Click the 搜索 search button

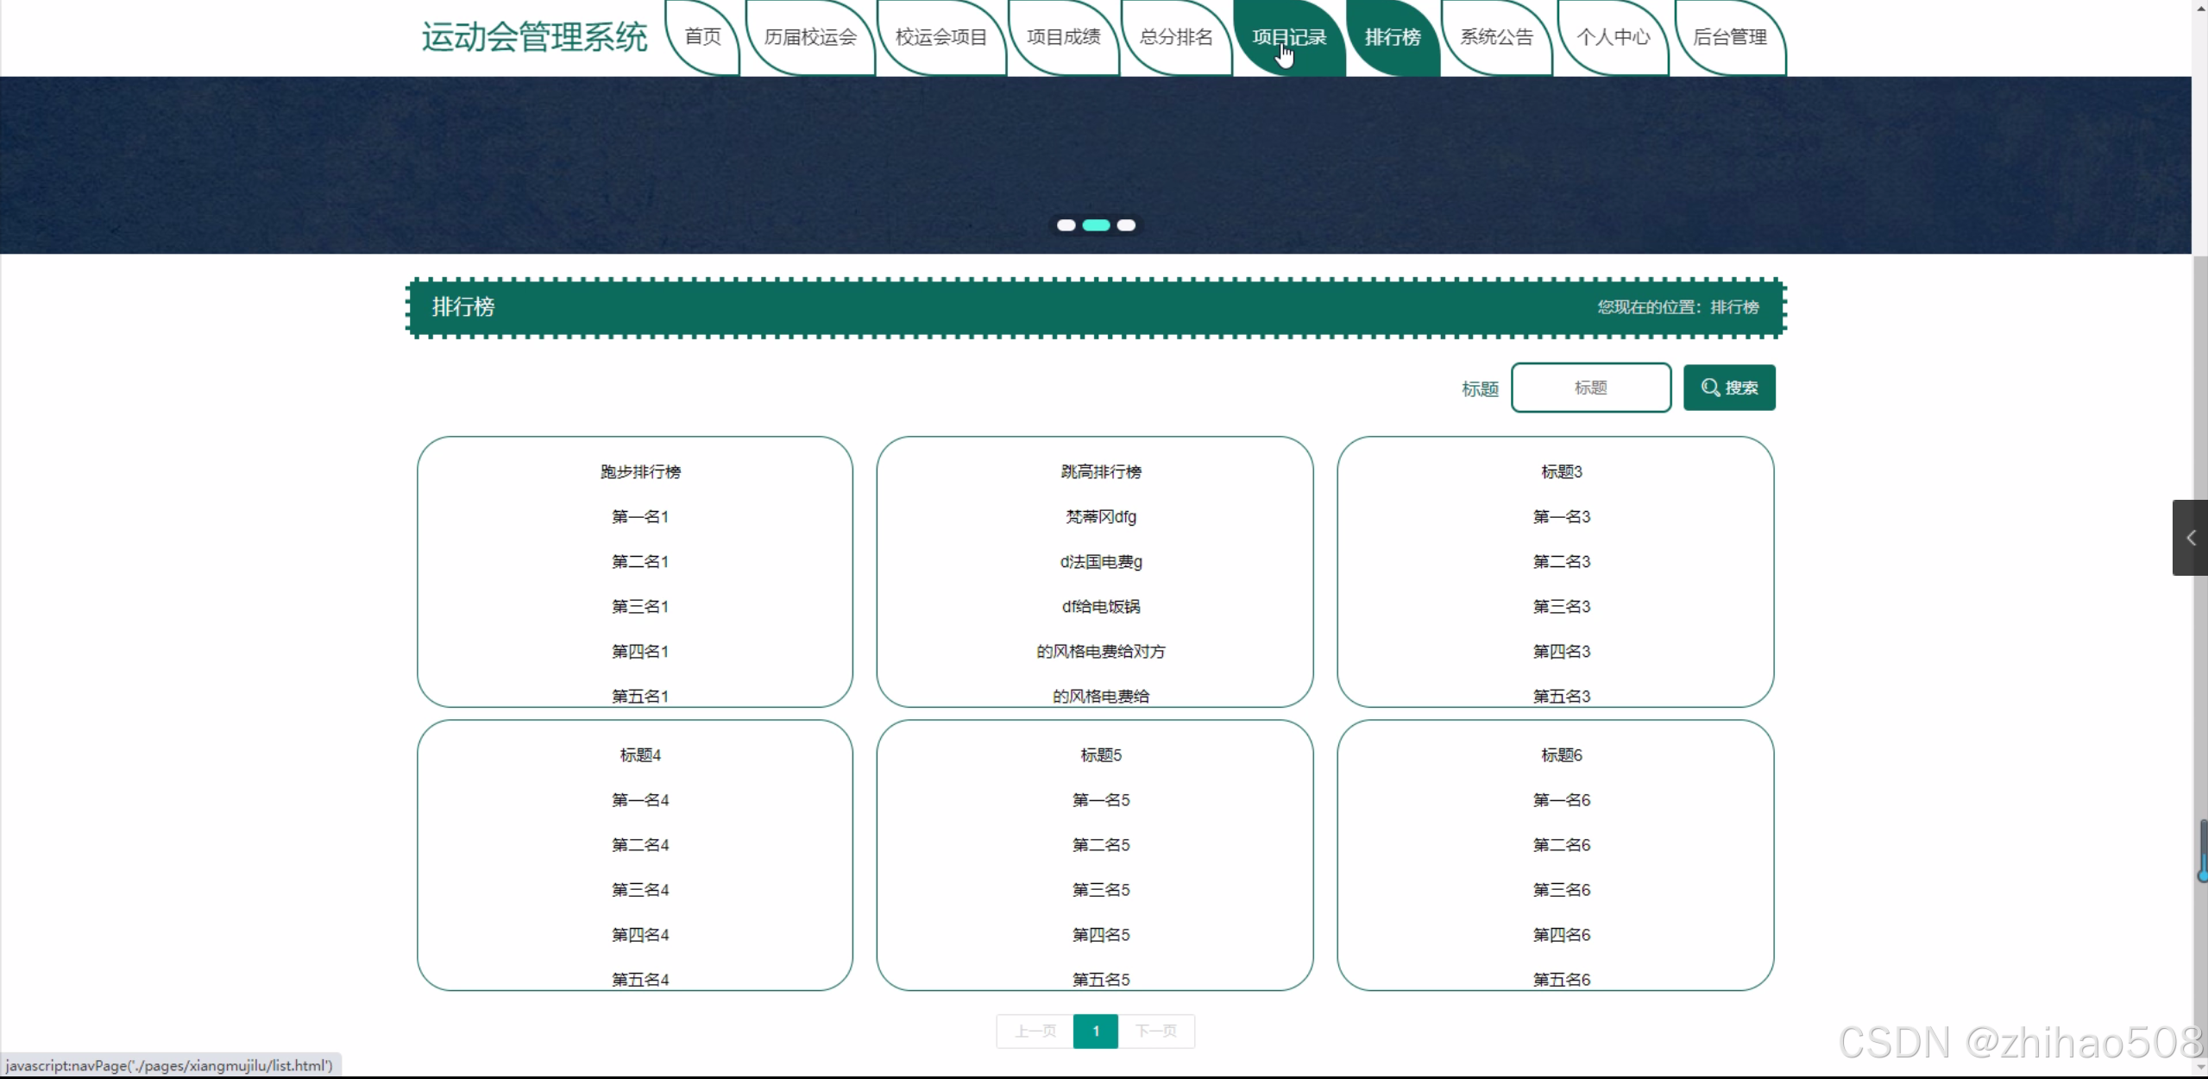point(1728,388)
